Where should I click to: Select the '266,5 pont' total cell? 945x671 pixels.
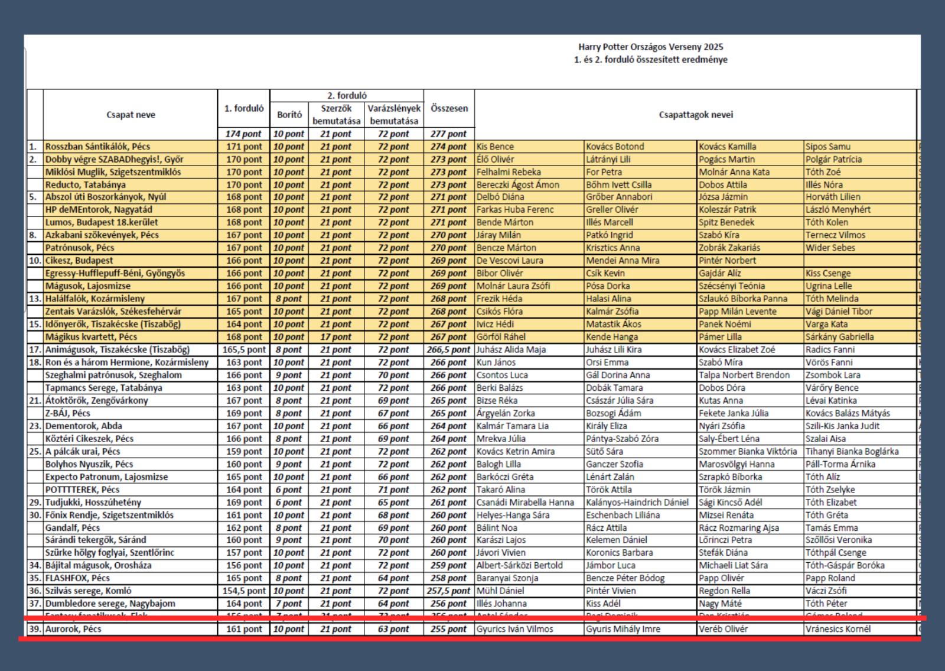[x=449, y=349]
